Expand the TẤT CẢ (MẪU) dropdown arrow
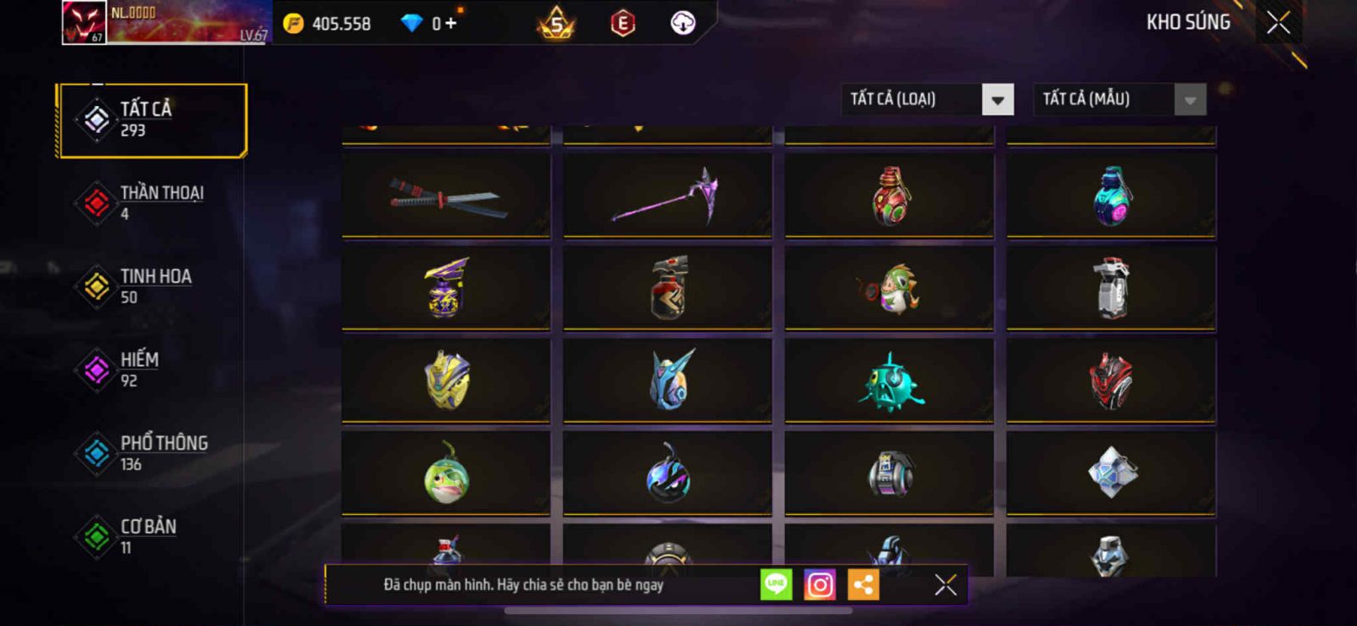The width and height of the screenshot is (1357, 626). [x=1190, y=100]
